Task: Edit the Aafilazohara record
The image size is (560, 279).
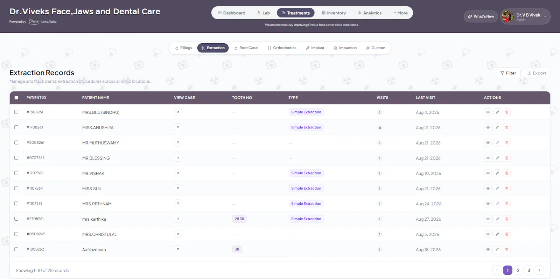Action: click(497, 249)
